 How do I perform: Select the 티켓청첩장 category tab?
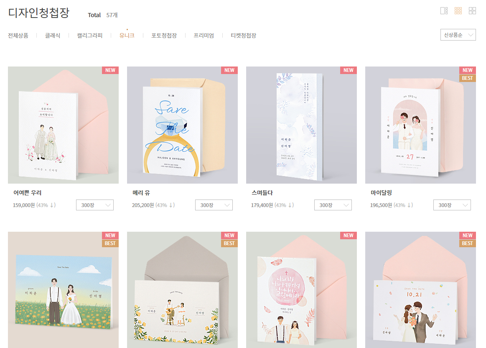point(243,36)
